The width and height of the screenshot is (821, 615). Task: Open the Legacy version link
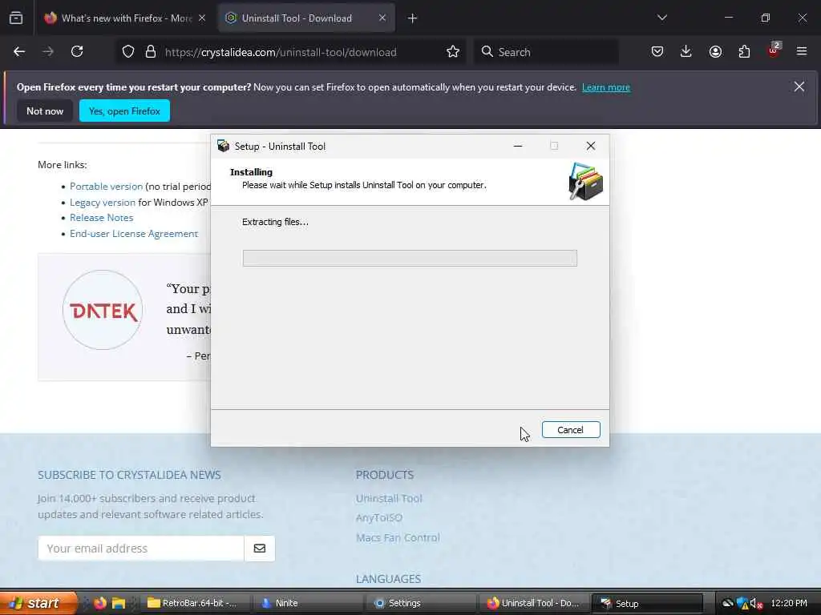click(x=103, y=203)
